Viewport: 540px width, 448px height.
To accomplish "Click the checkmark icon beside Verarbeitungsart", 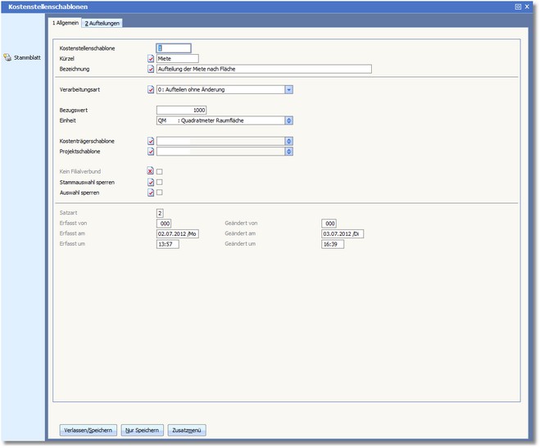I will point(151,89).
